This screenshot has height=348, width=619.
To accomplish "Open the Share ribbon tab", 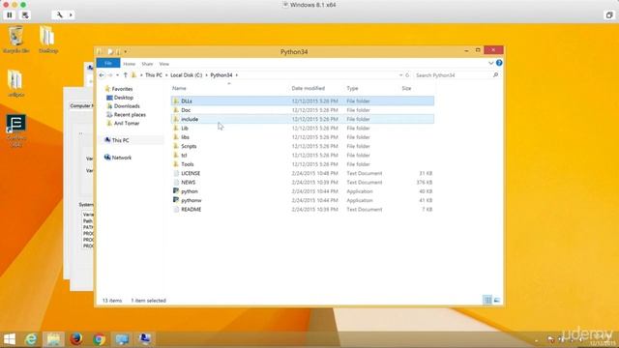I will pyautogui.click(x=147, y=64).
